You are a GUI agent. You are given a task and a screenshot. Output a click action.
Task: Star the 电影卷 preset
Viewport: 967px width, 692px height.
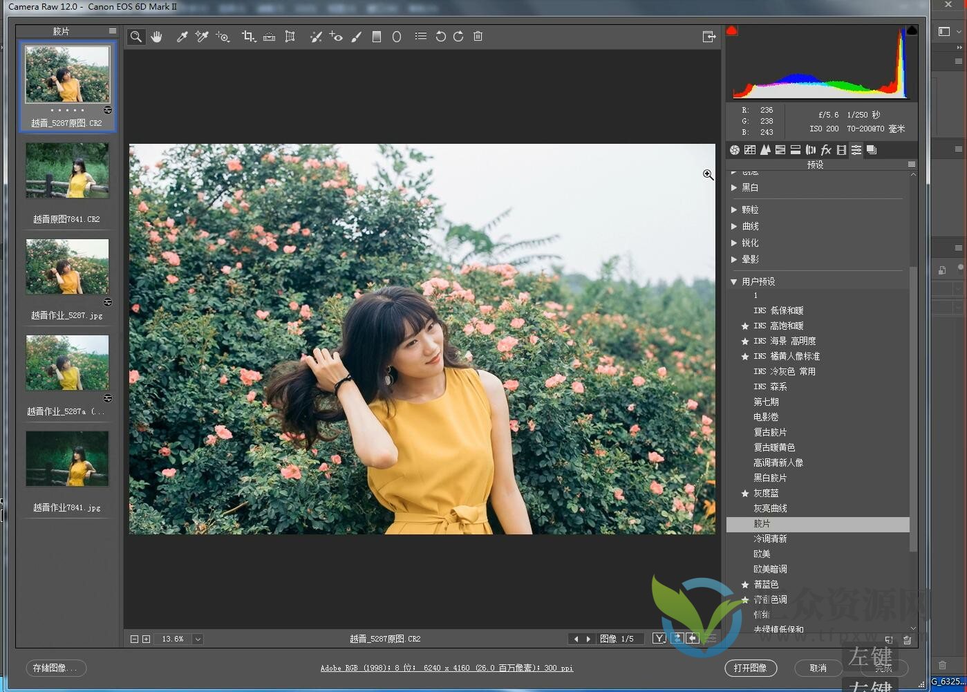[744, 417]
